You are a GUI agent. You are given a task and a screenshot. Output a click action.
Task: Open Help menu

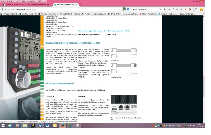(44, 1)
